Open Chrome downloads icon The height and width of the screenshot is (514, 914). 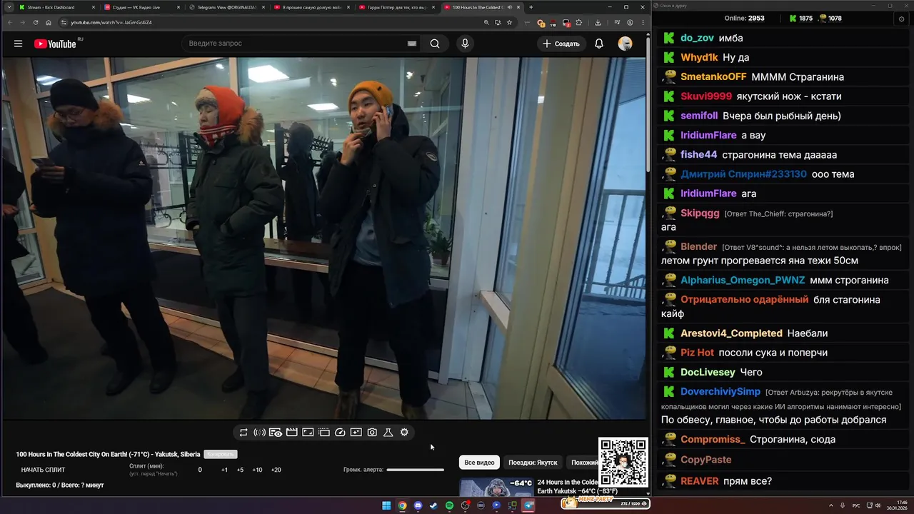pyautogui.click(x=598, y=22)
